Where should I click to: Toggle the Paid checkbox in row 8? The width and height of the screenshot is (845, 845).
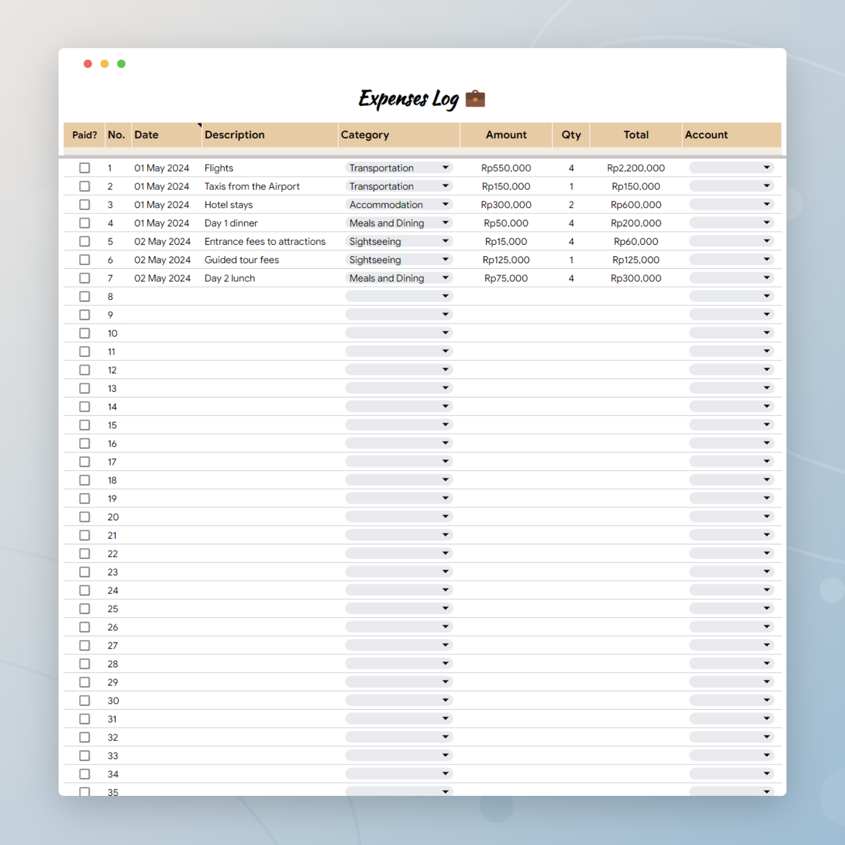tap(85, 296)
